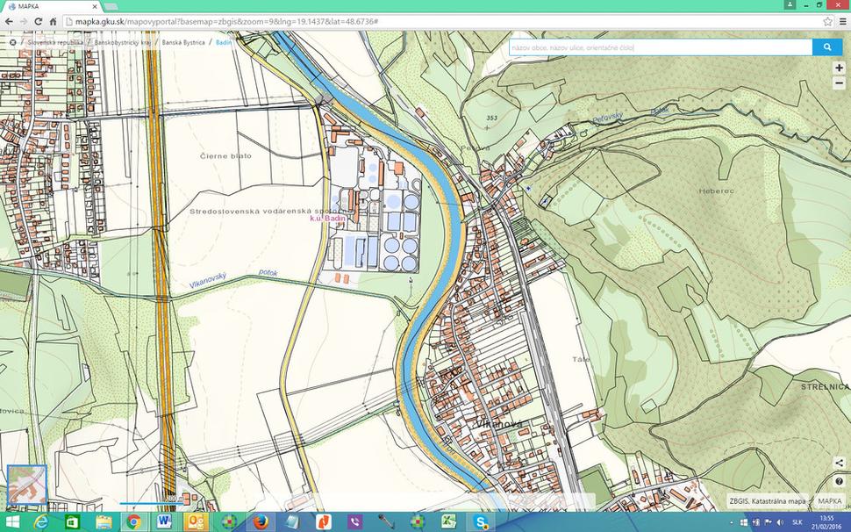Click the MAPKA button at bottom right
Image resolution: width=851 pixels, height=532 pixels.
coord(830,501)
